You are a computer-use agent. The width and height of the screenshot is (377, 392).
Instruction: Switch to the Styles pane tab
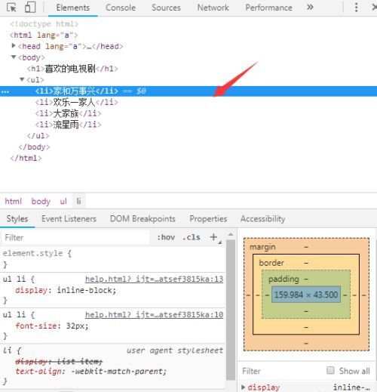click(x=17, y=218)
